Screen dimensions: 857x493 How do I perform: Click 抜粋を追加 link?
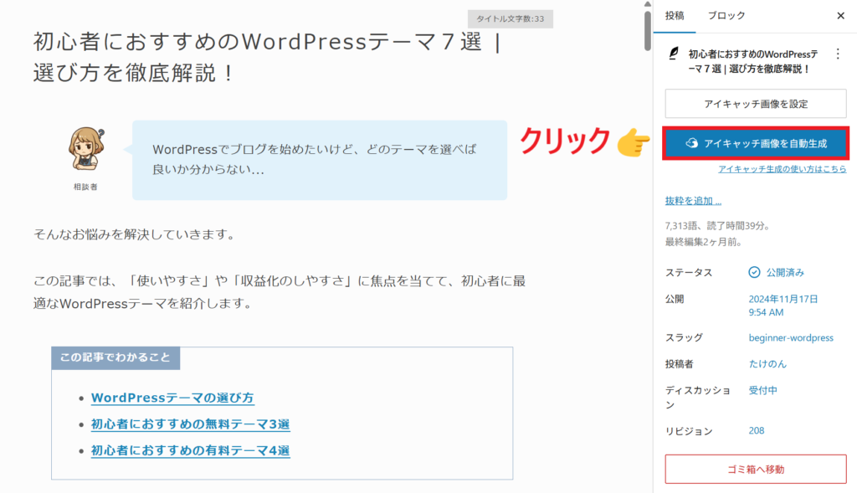click(693, 201)
